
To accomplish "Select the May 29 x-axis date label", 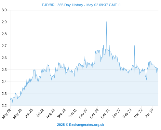I will point(17,113).
